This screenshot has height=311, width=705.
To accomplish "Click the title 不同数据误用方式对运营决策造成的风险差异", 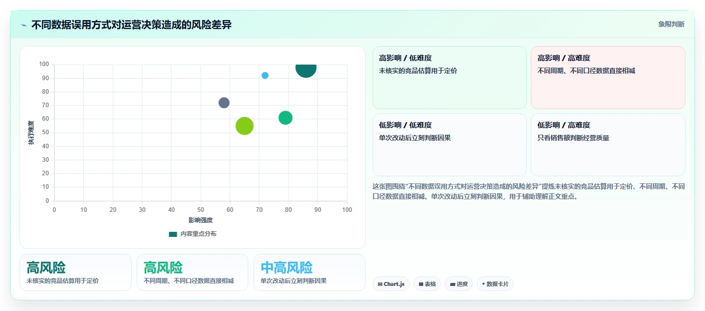I will point(131,25).
